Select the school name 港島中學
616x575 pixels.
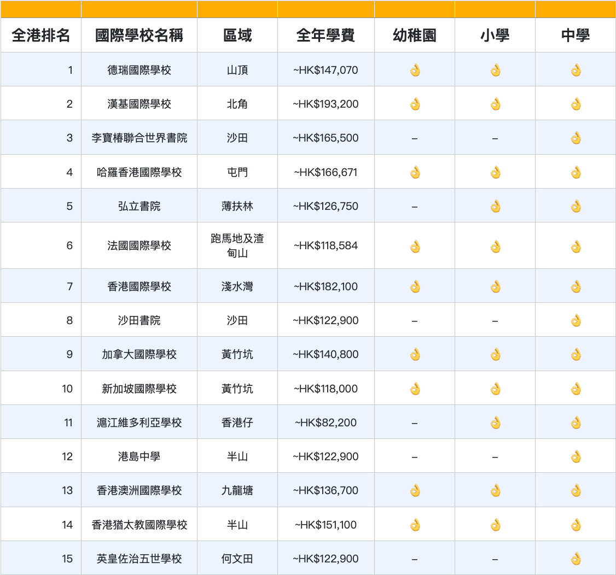[139, 456]
